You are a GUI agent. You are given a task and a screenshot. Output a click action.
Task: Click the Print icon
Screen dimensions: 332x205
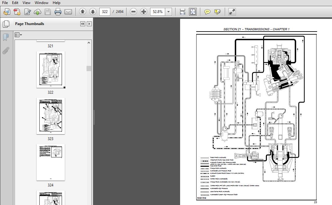58,12
